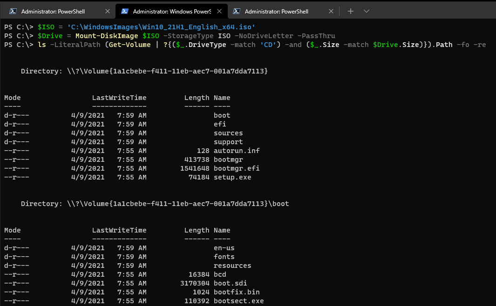Click bootmgr.efi in the directory output
Screen dimensions: 496x306
(x=237, y=168)
